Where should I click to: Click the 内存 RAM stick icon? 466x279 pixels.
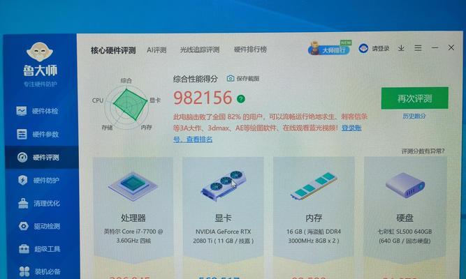(314, 186)
